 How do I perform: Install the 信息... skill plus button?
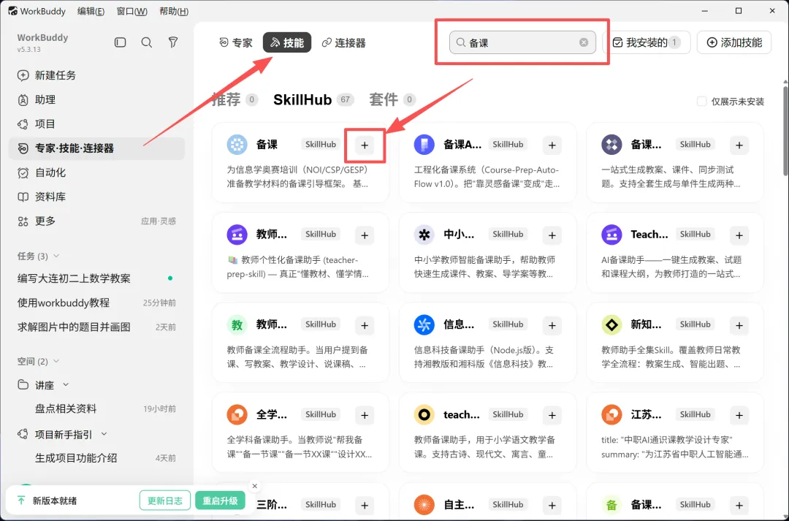552,325
